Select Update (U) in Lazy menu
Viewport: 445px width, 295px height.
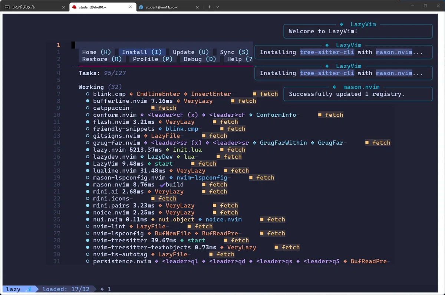[191, 52]
